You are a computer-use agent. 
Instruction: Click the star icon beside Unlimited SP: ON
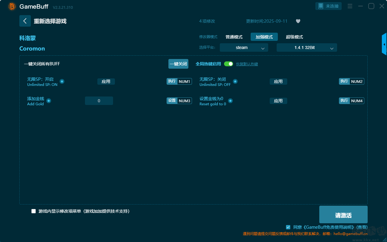click(62, 81)
